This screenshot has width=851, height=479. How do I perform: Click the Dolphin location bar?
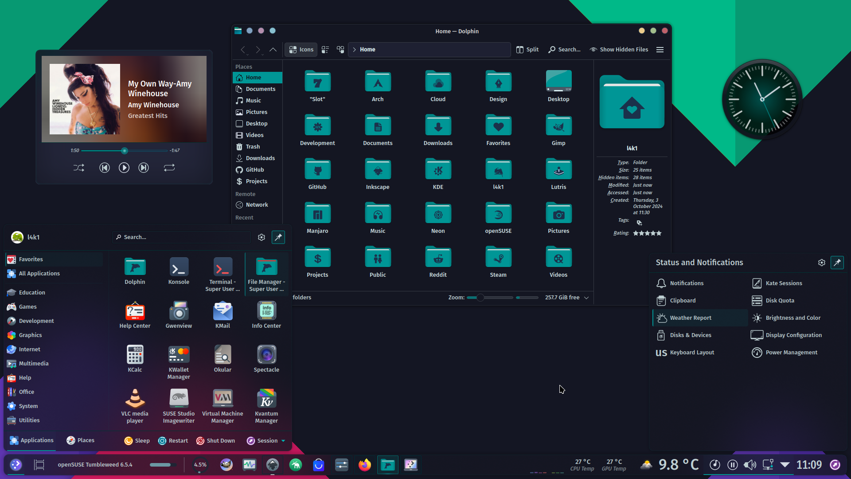point(429,49)
